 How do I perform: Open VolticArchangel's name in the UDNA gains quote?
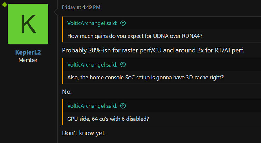tap(93, 23)
